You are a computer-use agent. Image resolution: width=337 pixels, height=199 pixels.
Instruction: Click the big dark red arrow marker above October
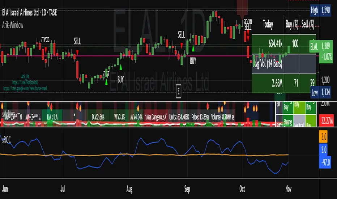click(242, 11)
